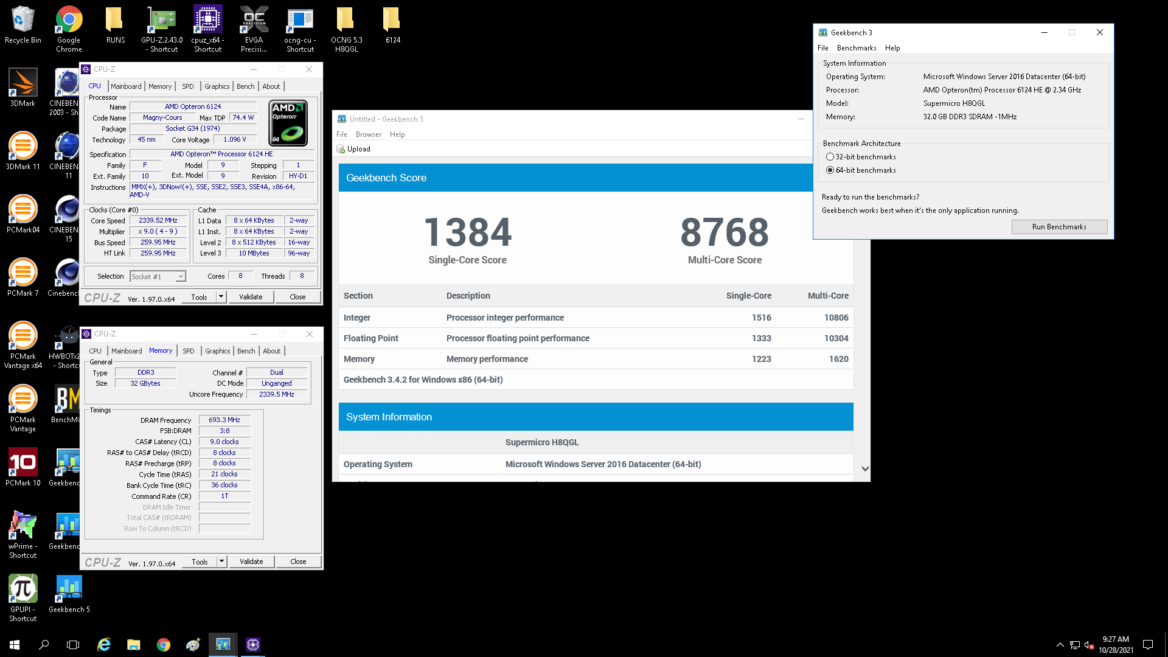Click Validate in lower CPU-Z window
Image resolution: width=1168 pixels, height=657 pixels.
click(x=251, y=561)
